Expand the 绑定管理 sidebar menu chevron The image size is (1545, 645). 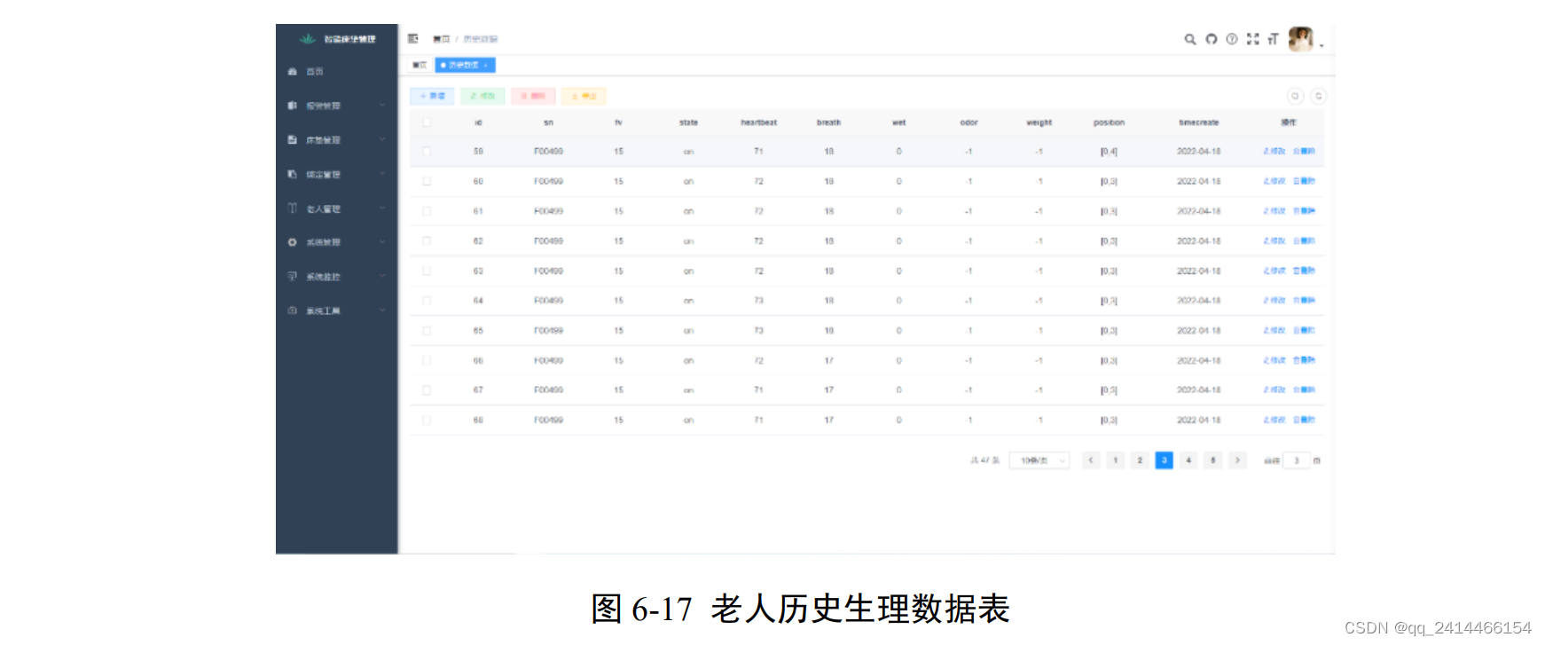tap(382, 175)
